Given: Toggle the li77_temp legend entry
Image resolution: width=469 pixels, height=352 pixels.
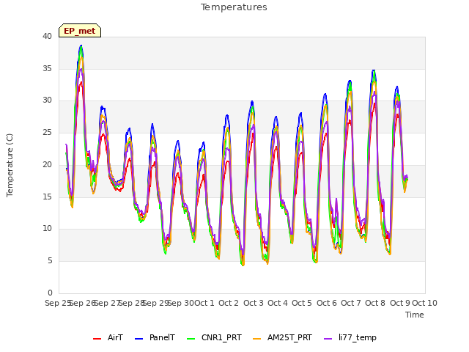Looking at the screenshot, I should [350, 337].
